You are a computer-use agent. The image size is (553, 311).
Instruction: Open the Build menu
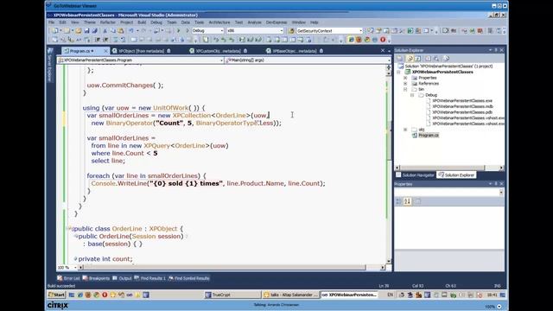click(x=142, y=22)
